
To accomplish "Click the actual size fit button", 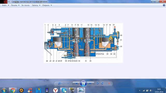I will (x=68, y=83).
